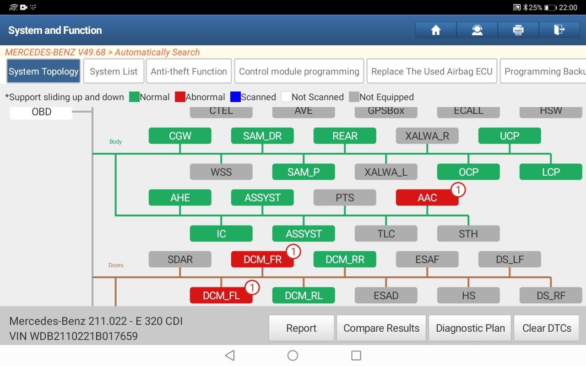This screenshot has width=586, height=366.
Task: Tap the grey XALWA_R module
Action: 427,136
